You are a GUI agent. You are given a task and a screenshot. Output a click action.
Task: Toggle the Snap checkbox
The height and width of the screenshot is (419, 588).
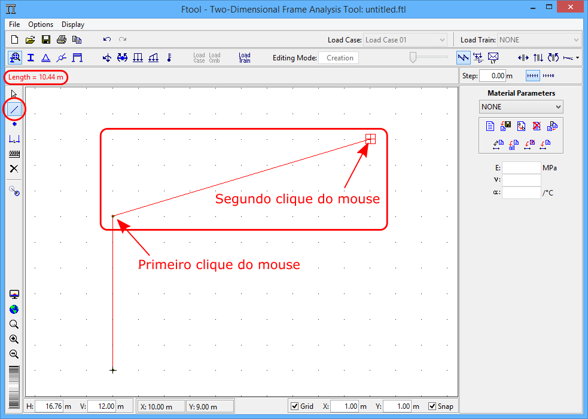(432, 406)
